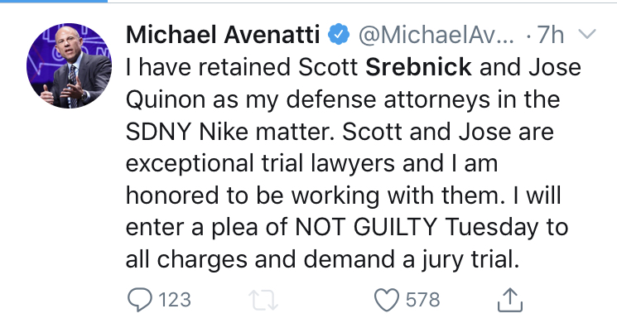
Task: Click the blue verified badge
Action: 339,34
